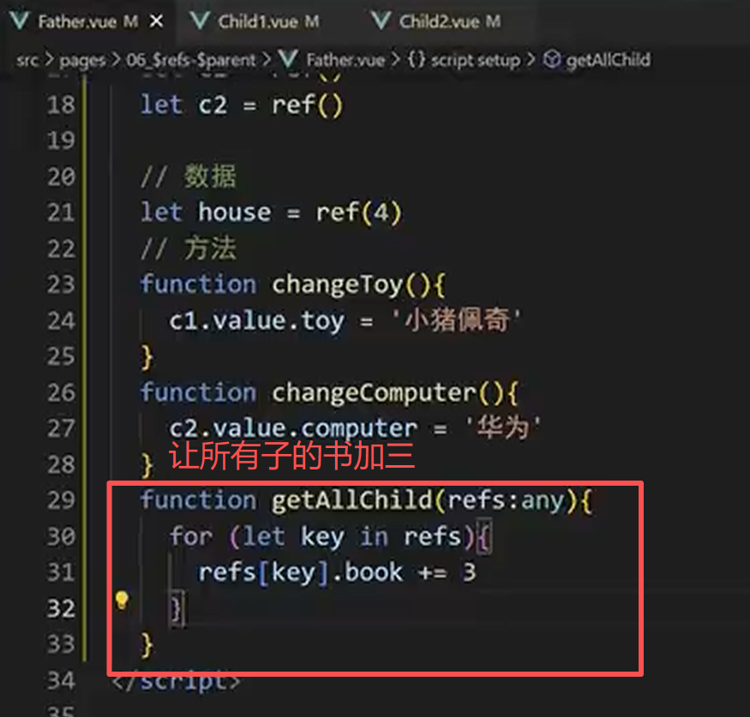
Task: Select getAllChild in the breadcrumb bar
Action: click(609, 60)
